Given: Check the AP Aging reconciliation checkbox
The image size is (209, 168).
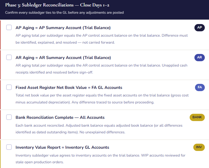Looking at the screenshot, I should click(x=9, y=27).
